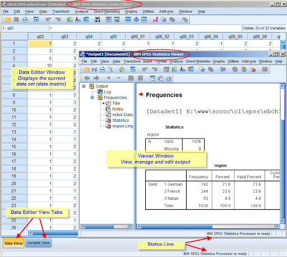
Task: Click Open icon in Viewer window toolbar
Action: [x=86, y=70]
